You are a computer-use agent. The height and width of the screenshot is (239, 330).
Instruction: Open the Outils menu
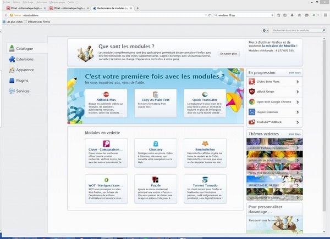coord(71,2)
